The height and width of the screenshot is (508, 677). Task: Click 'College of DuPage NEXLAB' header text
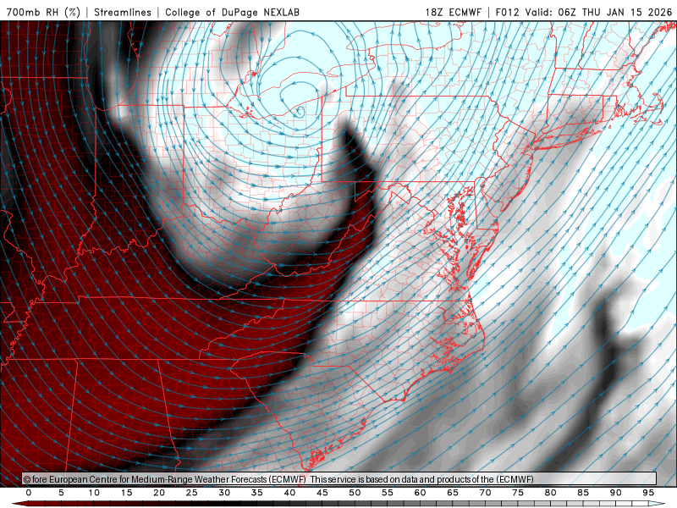[232, 12]
